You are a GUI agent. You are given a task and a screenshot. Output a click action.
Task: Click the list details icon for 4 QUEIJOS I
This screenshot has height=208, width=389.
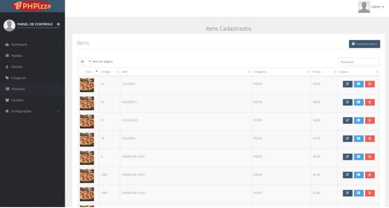point(359,102)
